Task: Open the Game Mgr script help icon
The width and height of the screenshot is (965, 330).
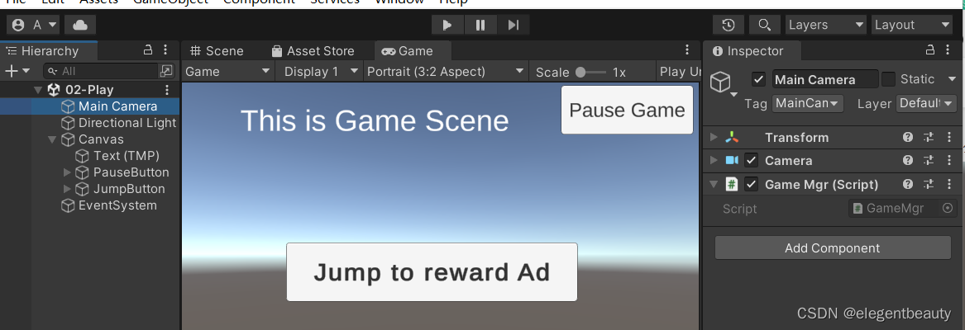Action: (x=908, y=184)
